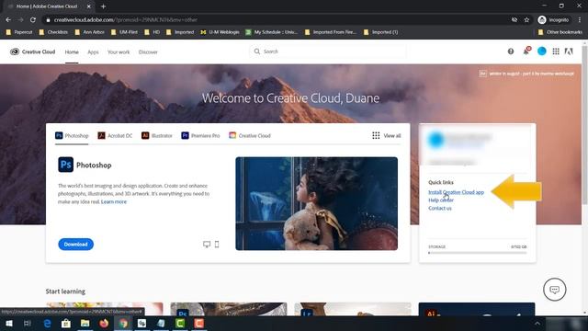Click the third-party cookies blocked eye icon

pos(514,20)
